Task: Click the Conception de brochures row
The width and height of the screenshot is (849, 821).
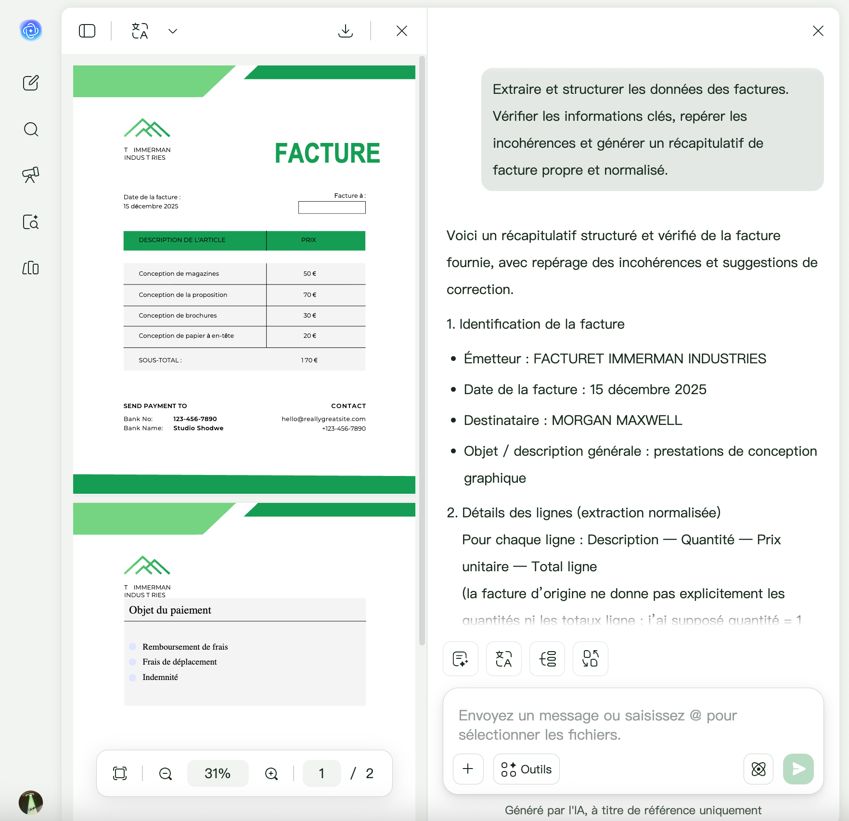Action: coord(244,315)
